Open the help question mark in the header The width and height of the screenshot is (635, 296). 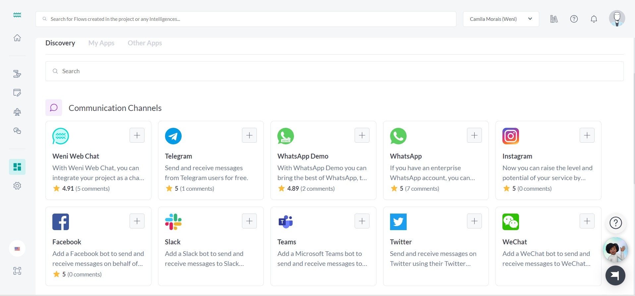tap(574, 19)
